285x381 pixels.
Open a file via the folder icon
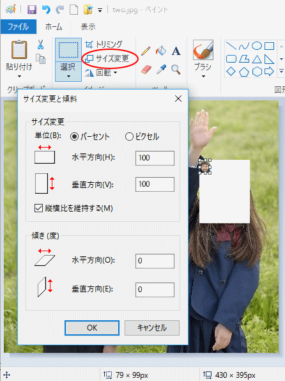88,10
